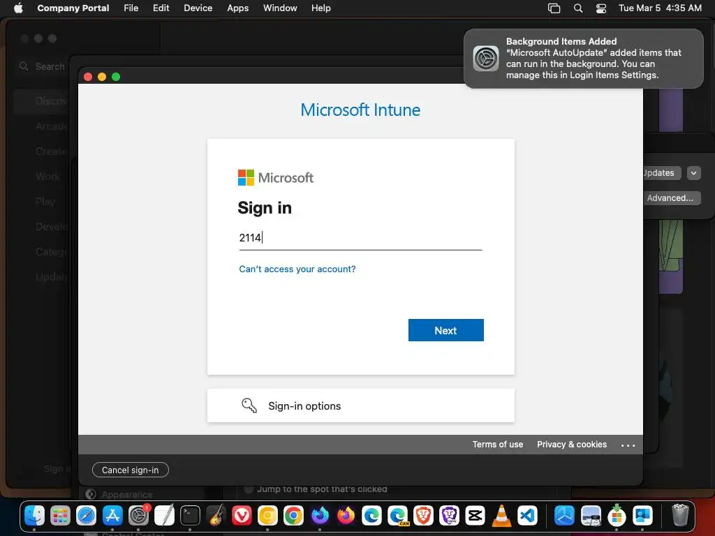Launch CapCut from the dock
Screen dimensions: 715x536
475,516
